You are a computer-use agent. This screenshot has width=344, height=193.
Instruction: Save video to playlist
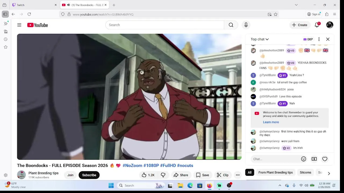[x=202, y=175]
